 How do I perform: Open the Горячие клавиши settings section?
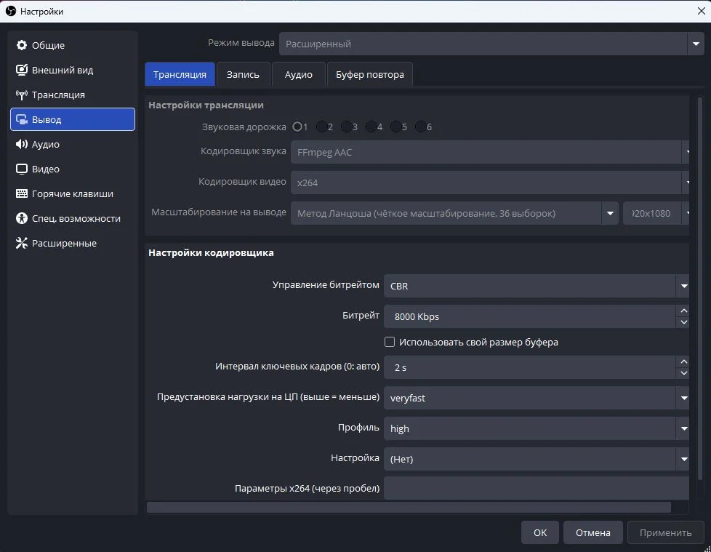point(73,193)
